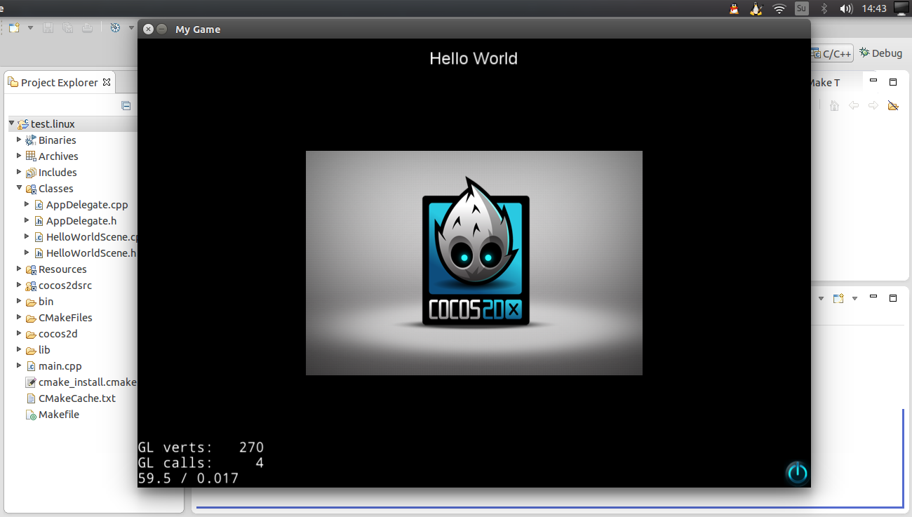The image size is (912, 517).
Task: Select the Archives tree item
Action: pyautogui.click(x=58, y=156)
